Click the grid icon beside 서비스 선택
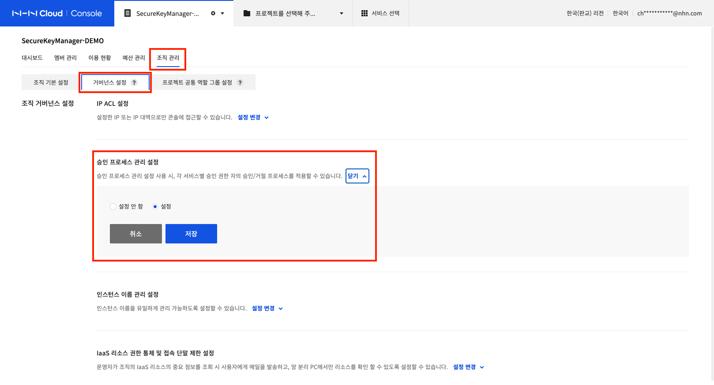Screen dimensions: 714x385 pyautogui.click(x=365, y=13)
